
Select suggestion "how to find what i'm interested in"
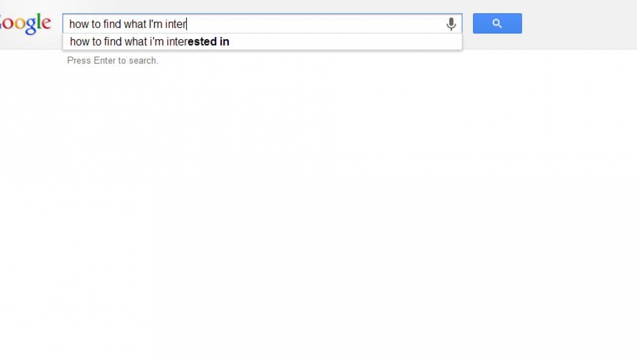coord(150,41)
